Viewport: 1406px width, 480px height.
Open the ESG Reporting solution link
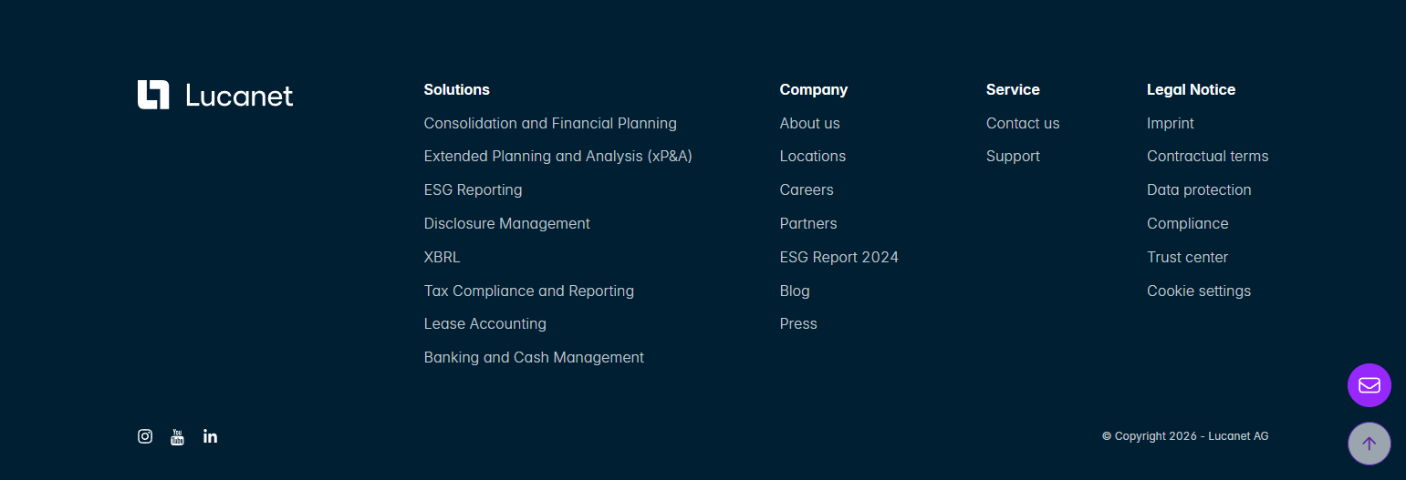473,190
